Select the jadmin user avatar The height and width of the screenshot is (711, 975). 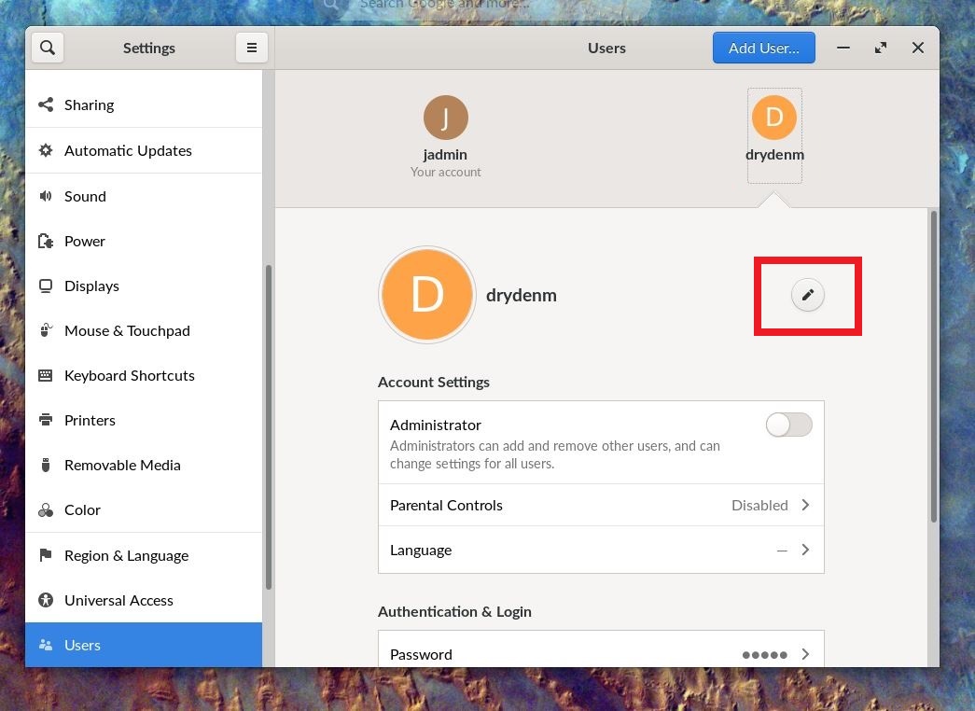pos(445,118)
